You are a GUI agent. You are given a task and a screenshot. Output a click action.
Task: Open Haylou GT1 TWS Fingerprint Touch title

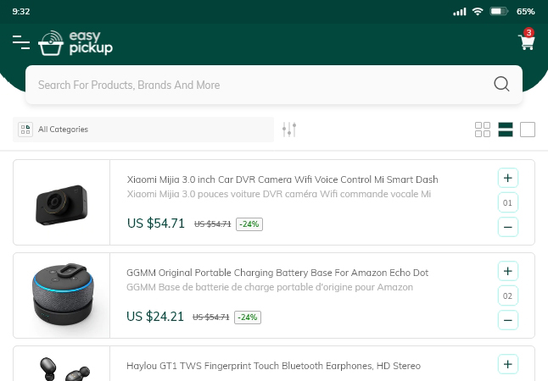point(273,366)
